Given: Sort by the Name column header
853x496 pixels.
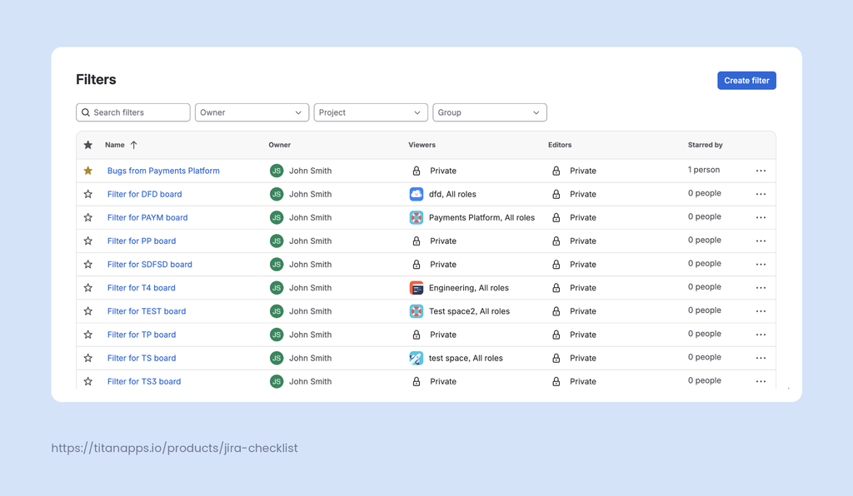Looking at the screenshot, I should click(115, 145).
